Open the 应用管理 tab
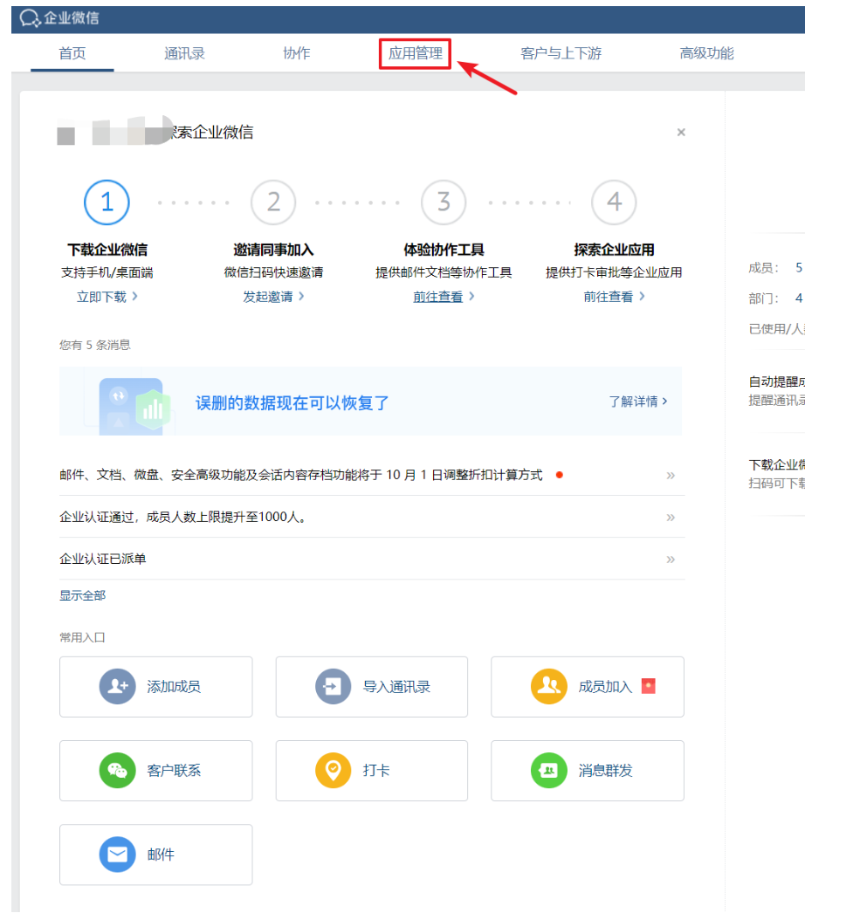 415,53
